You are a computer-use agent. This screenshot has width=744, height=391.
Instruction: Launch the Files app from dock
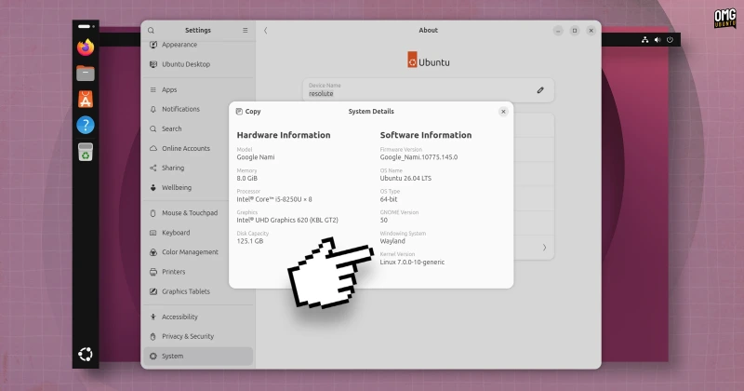[x=86, y=73]
